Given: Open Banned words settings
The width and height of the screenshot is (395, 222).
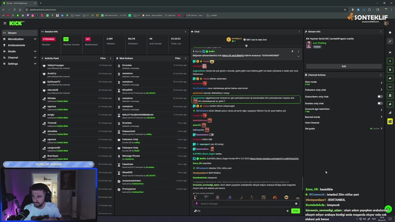Looking at the screenshot, I should pos(343,117).
